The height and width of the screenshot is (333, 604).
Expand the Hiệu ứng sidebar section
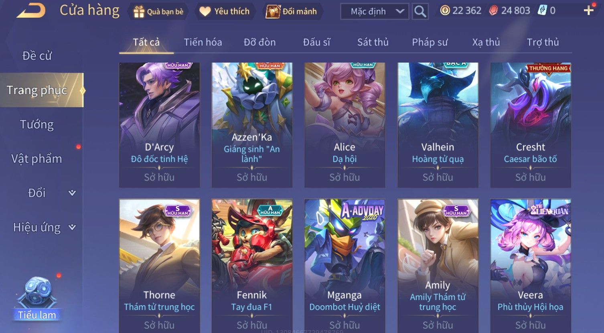coord(72,227)
